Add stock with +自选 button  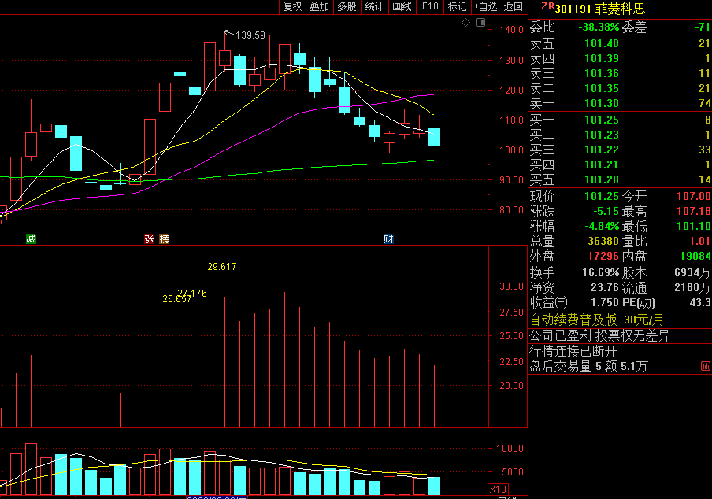pos(485,7)
